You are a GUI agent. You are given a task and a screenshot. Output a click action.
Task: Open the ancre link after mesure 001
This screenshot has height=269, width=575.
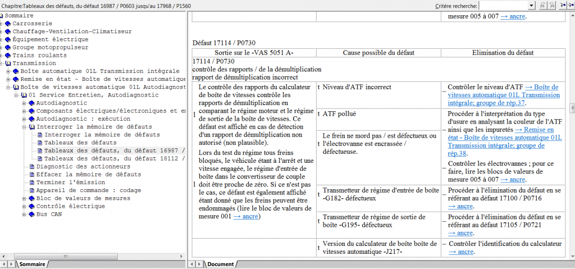(x=246, y=216)
